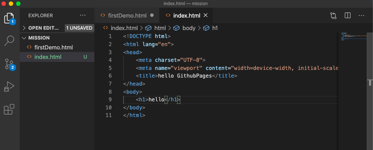Click file icon beside index.html in explorer
The width and height of the screenshot is (373, 150).
pos(29,57)
